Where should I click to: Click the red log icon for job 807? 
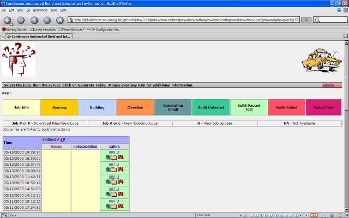click(x=121, y=169)
